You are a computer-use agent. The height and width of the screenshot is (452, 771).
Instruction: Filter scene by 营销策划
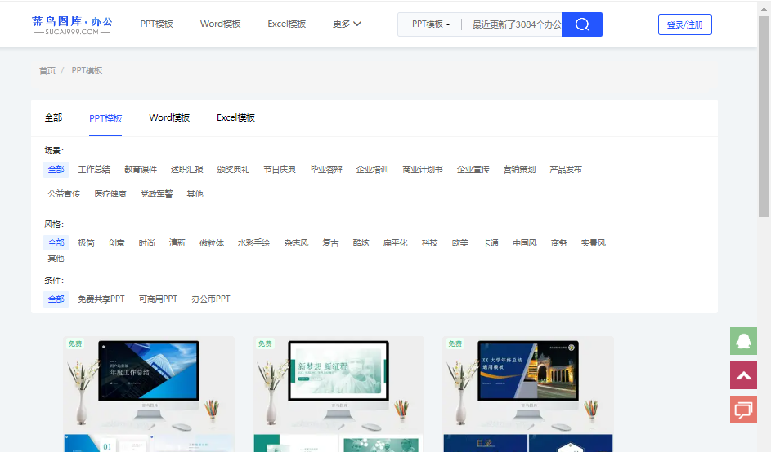point(520,170)
